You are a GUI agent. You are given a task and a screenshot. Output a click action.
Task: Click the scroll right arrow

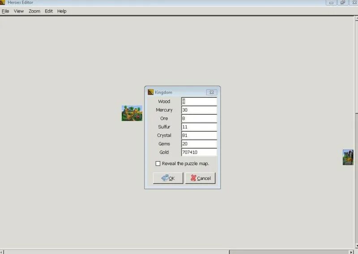point(352,252)
